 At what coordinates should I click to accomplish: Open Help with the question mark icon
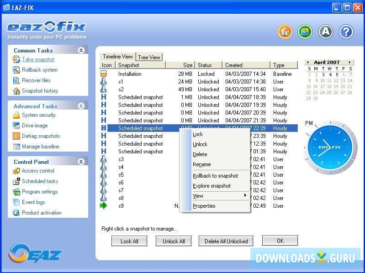[346, 31]
